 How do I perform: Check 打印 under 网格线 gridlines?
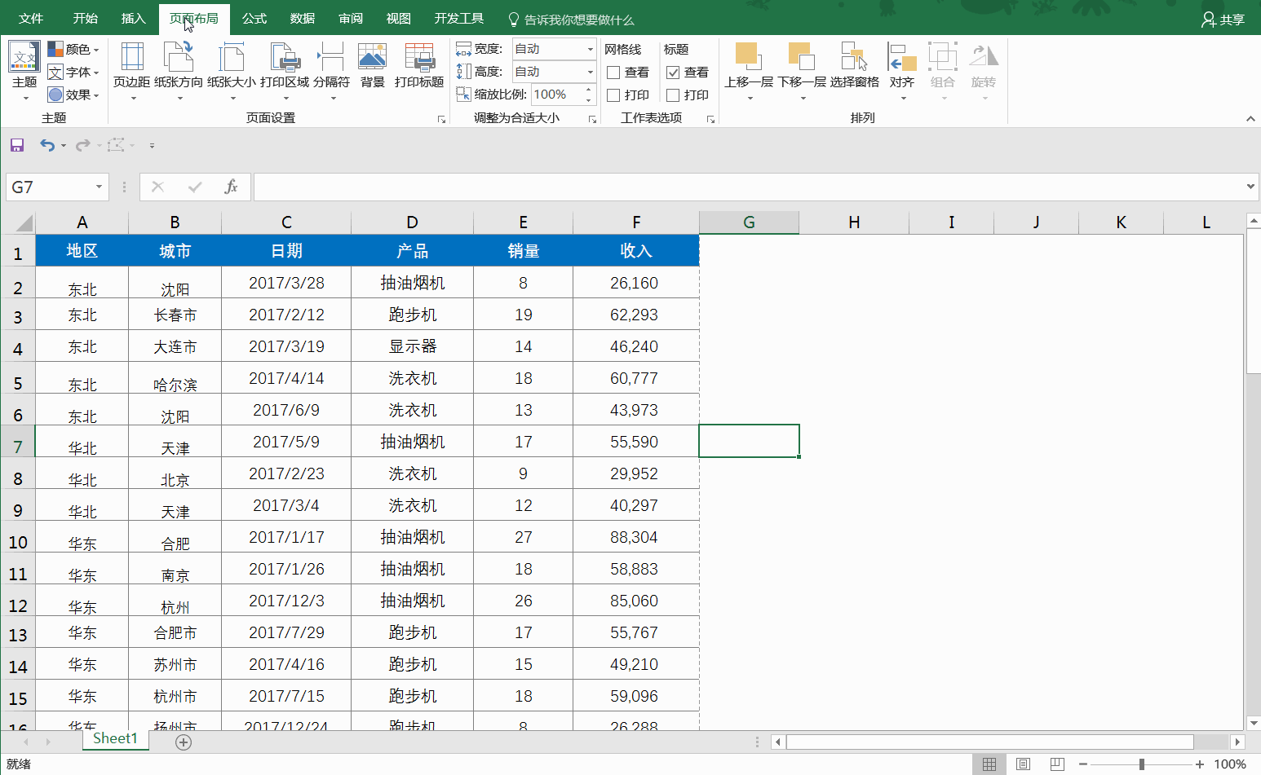[x=614, y=95]
